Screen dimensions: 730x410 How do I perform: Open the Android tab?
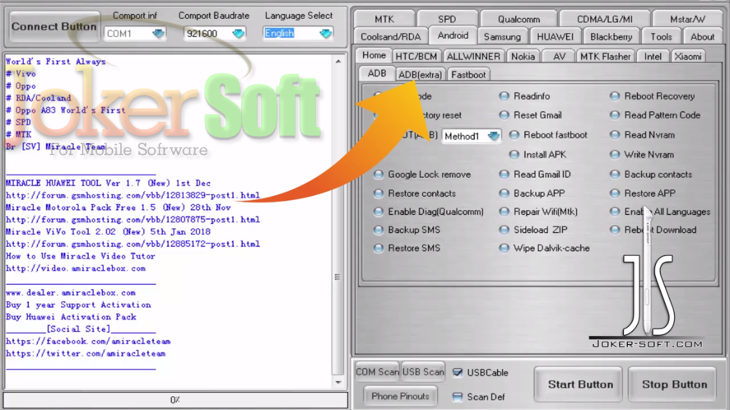pos(452,36)
